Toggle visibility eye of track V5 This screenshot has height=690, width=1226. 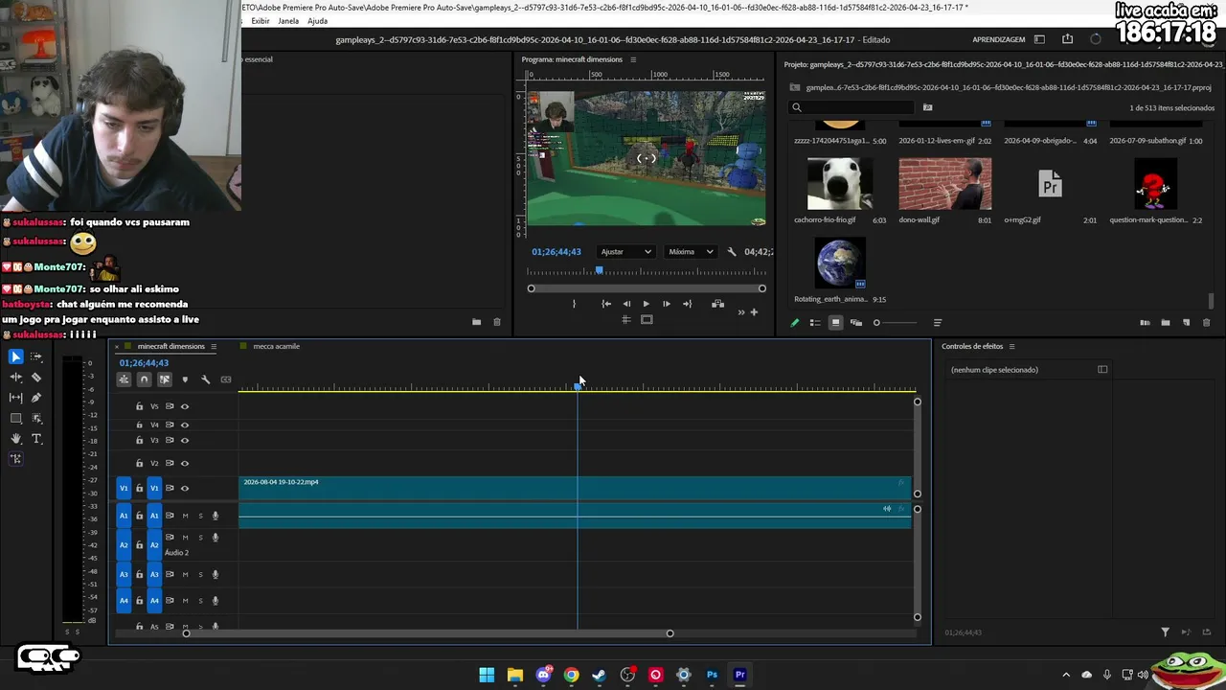(185, 406)
